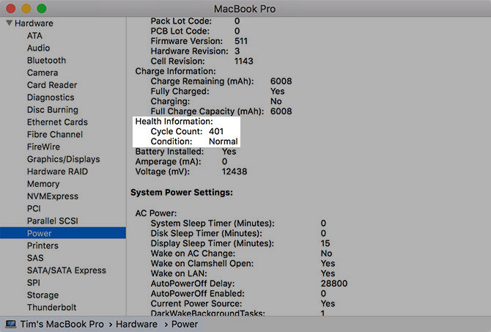
Task: Select NVMExpress in the sidebar
Action: 53,196
